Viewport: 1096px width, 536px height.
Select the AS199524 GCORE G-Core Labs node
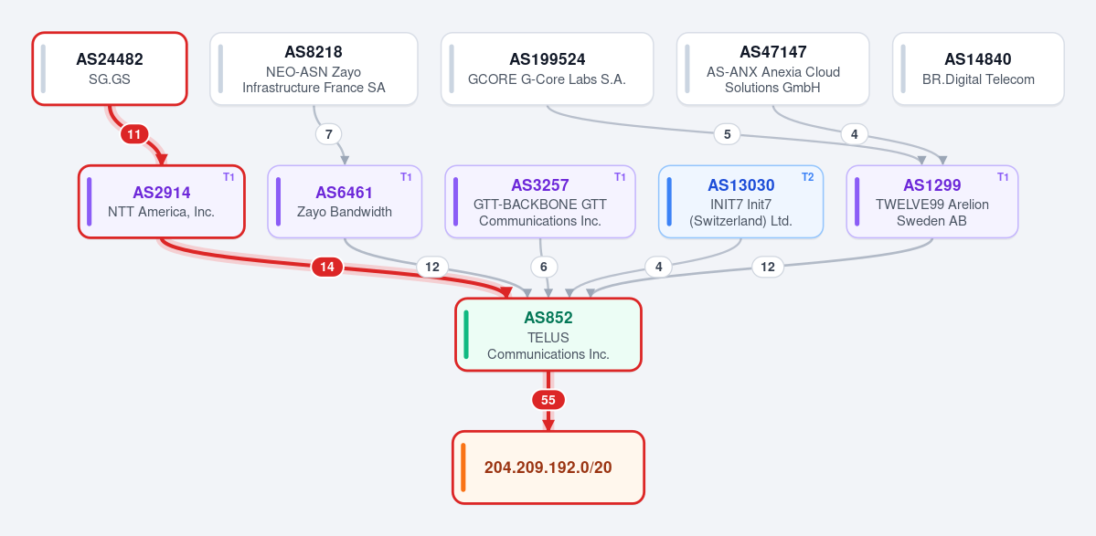(x=548, y=68)
